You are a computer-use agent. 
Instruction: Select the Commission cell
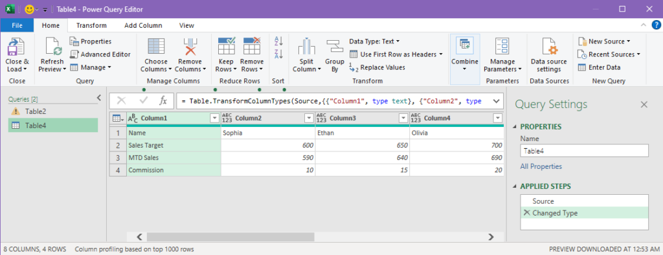coord(174,170)
